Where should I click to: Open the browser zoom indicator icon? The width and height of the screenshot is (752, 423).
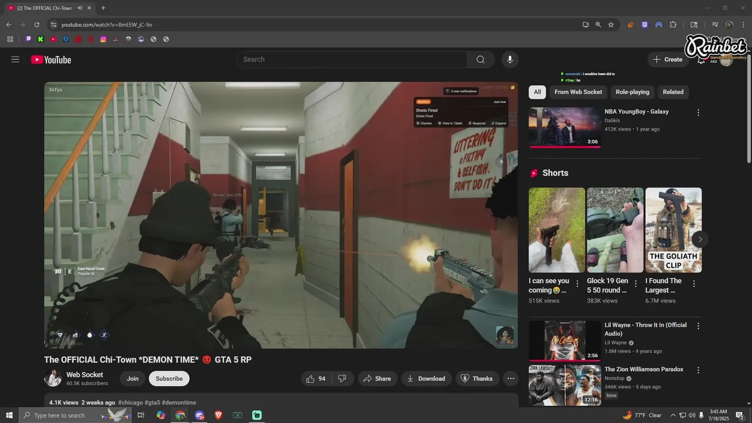point(598,25)
